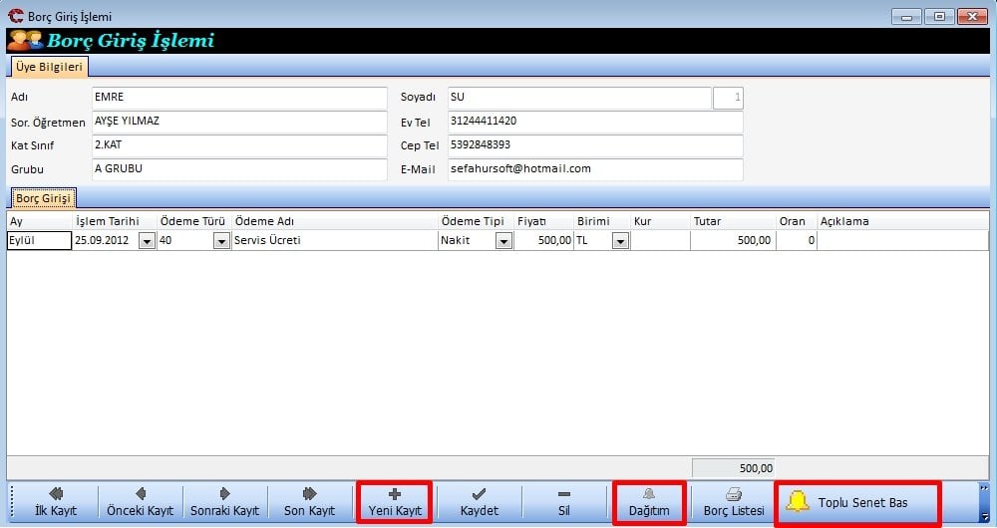Add a new record with Yeni Kayıt
Viewport: 997px width, 528px height.
coord(395,502)
